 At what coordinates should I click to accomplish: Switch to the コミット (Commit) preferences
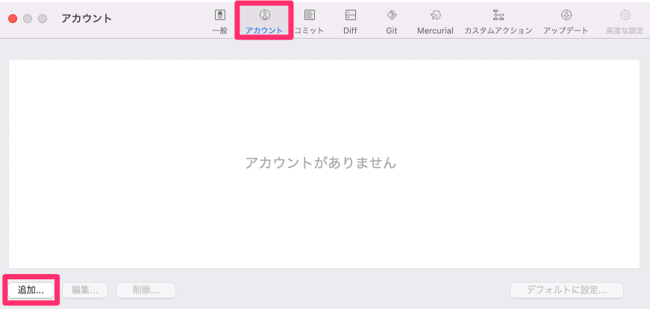[x=309, y=22]
